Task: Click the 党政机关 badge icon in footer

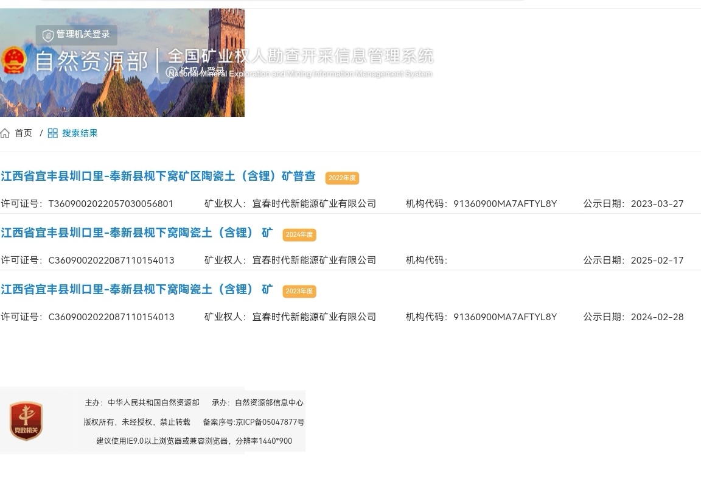Action: point(26,421)
